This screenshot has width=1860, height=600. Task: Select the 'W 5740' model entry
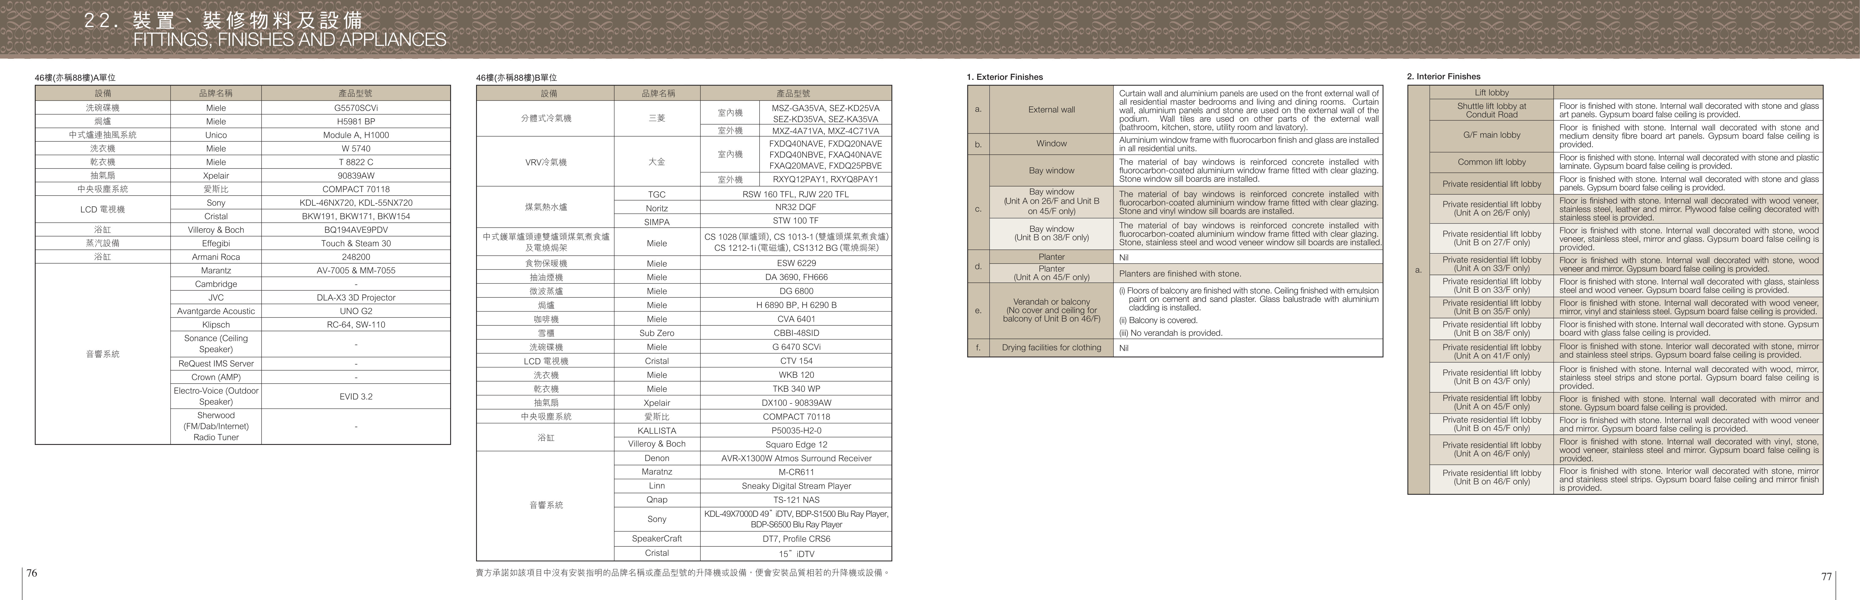[356, 149]
